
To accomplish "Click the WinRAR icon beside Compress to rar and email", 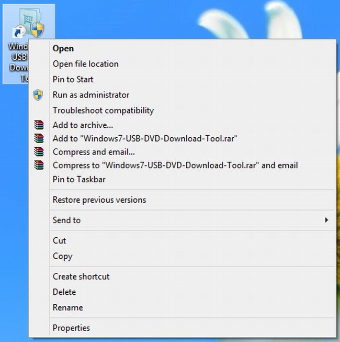I will (x=39, y=165).
